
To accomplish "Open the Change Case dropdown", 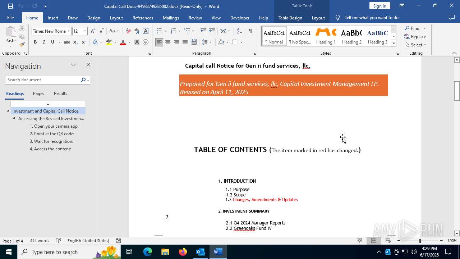I will tap(114, 31).
